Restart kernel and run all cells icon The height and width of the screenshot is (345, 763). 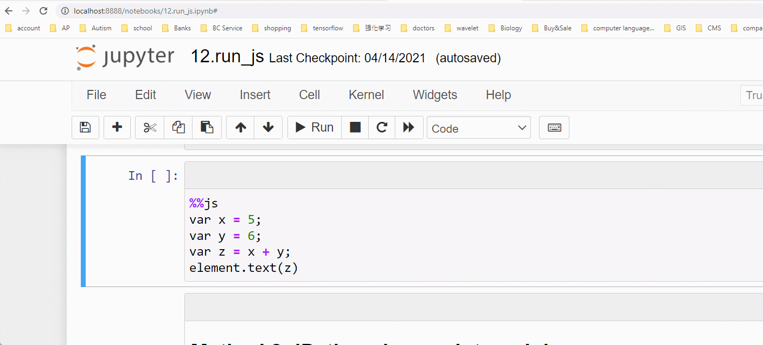pos(409,127)
